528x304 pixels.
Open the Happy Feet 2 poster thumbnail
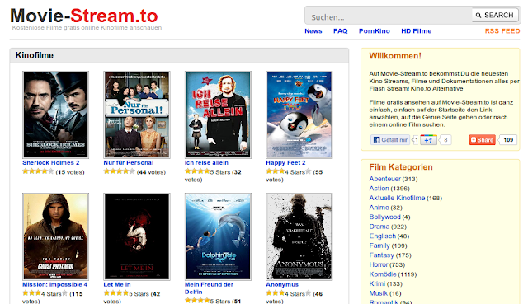tap(299, 115)
